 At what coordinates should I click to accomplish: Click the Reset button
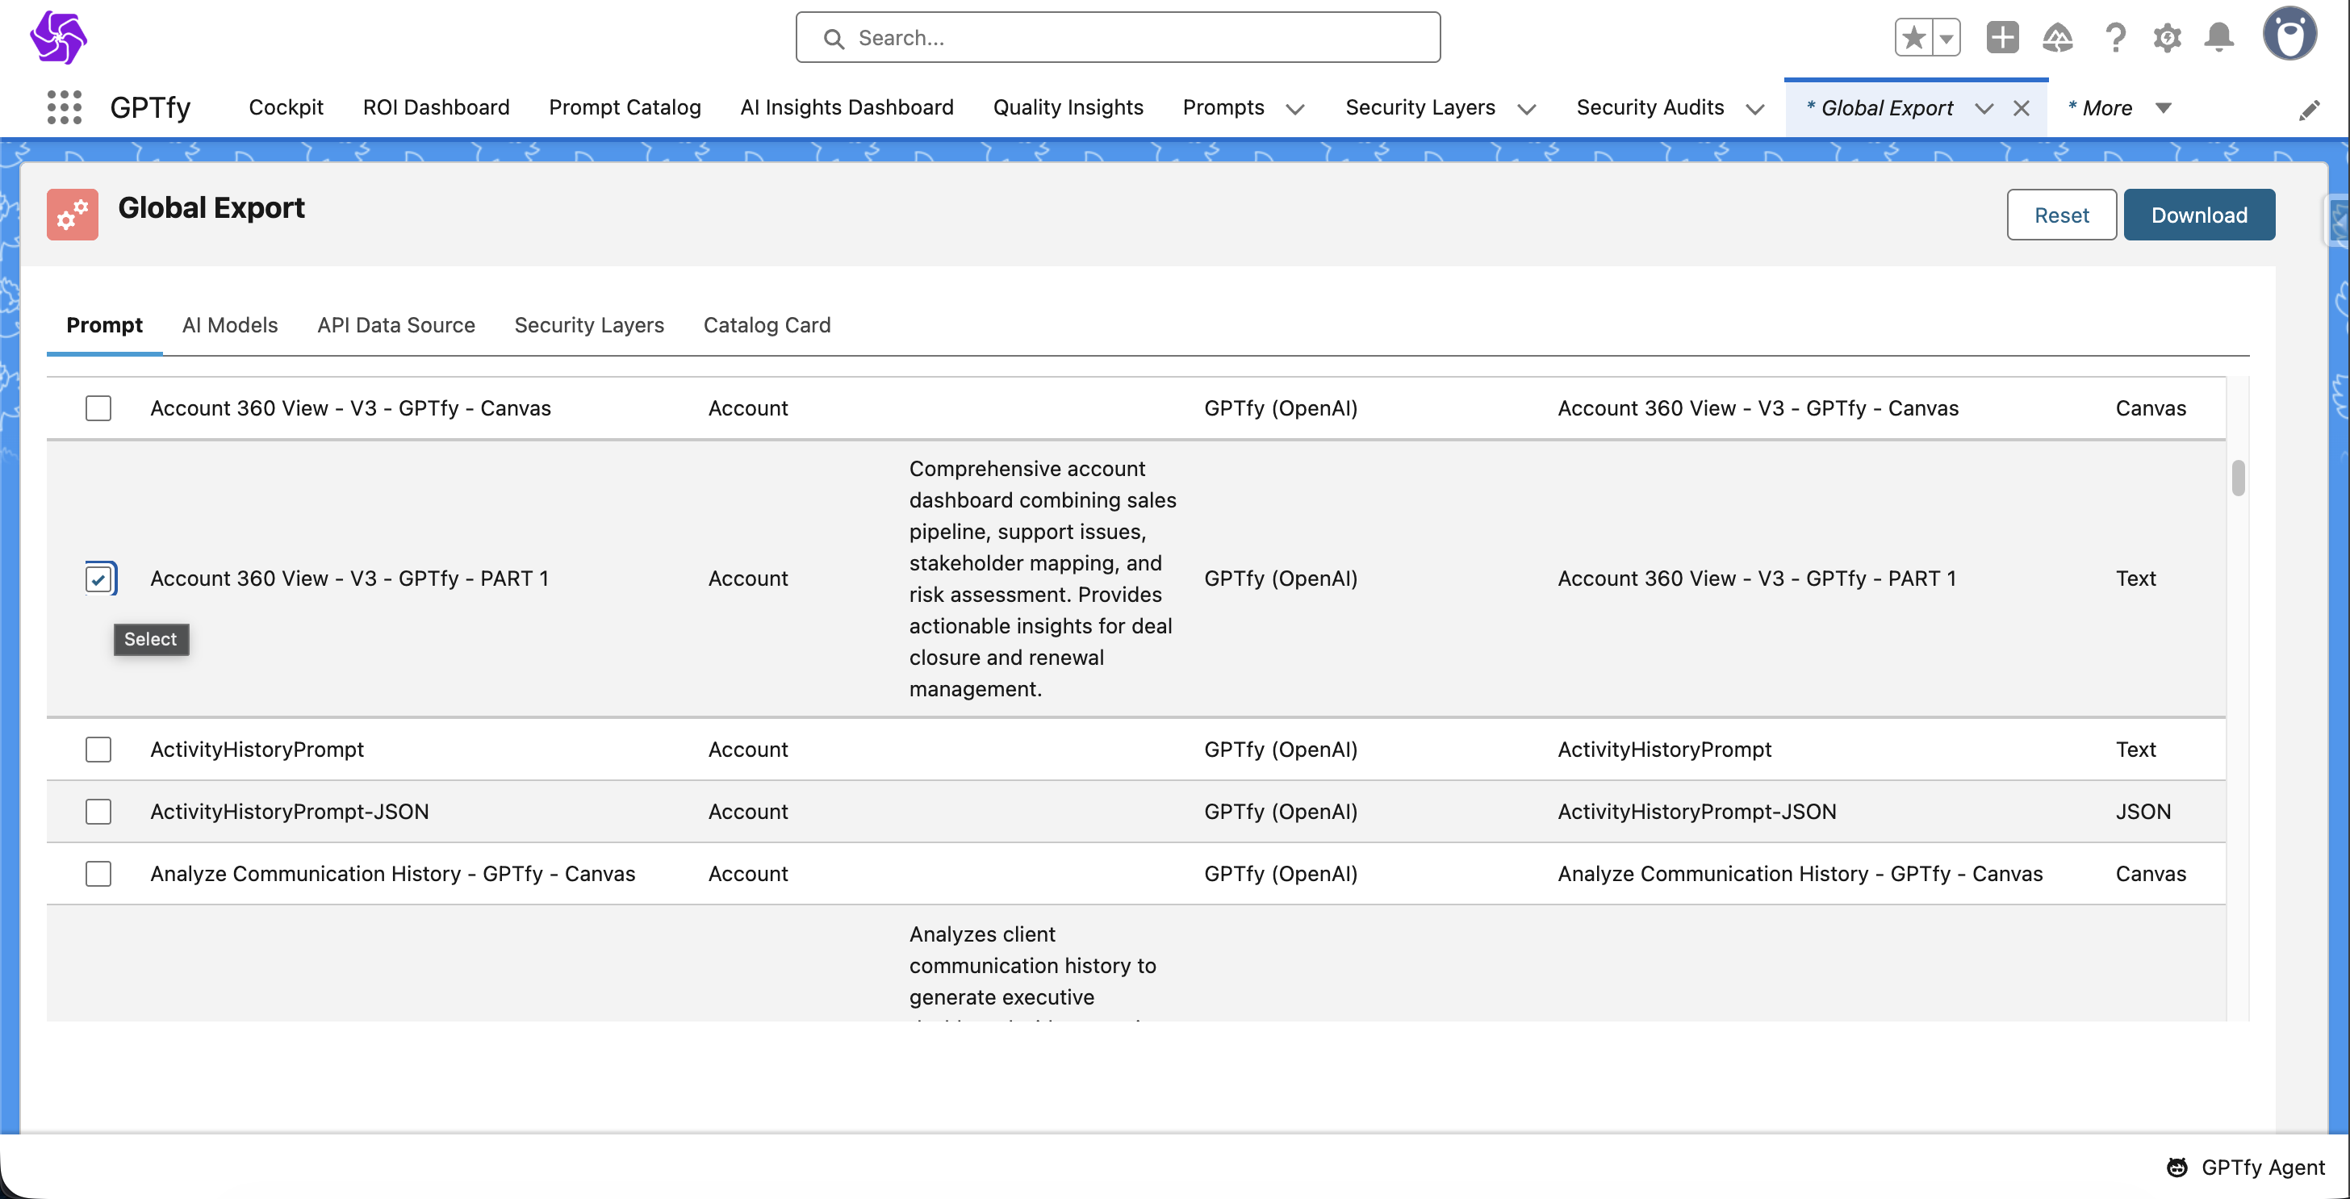(2061, 215)
